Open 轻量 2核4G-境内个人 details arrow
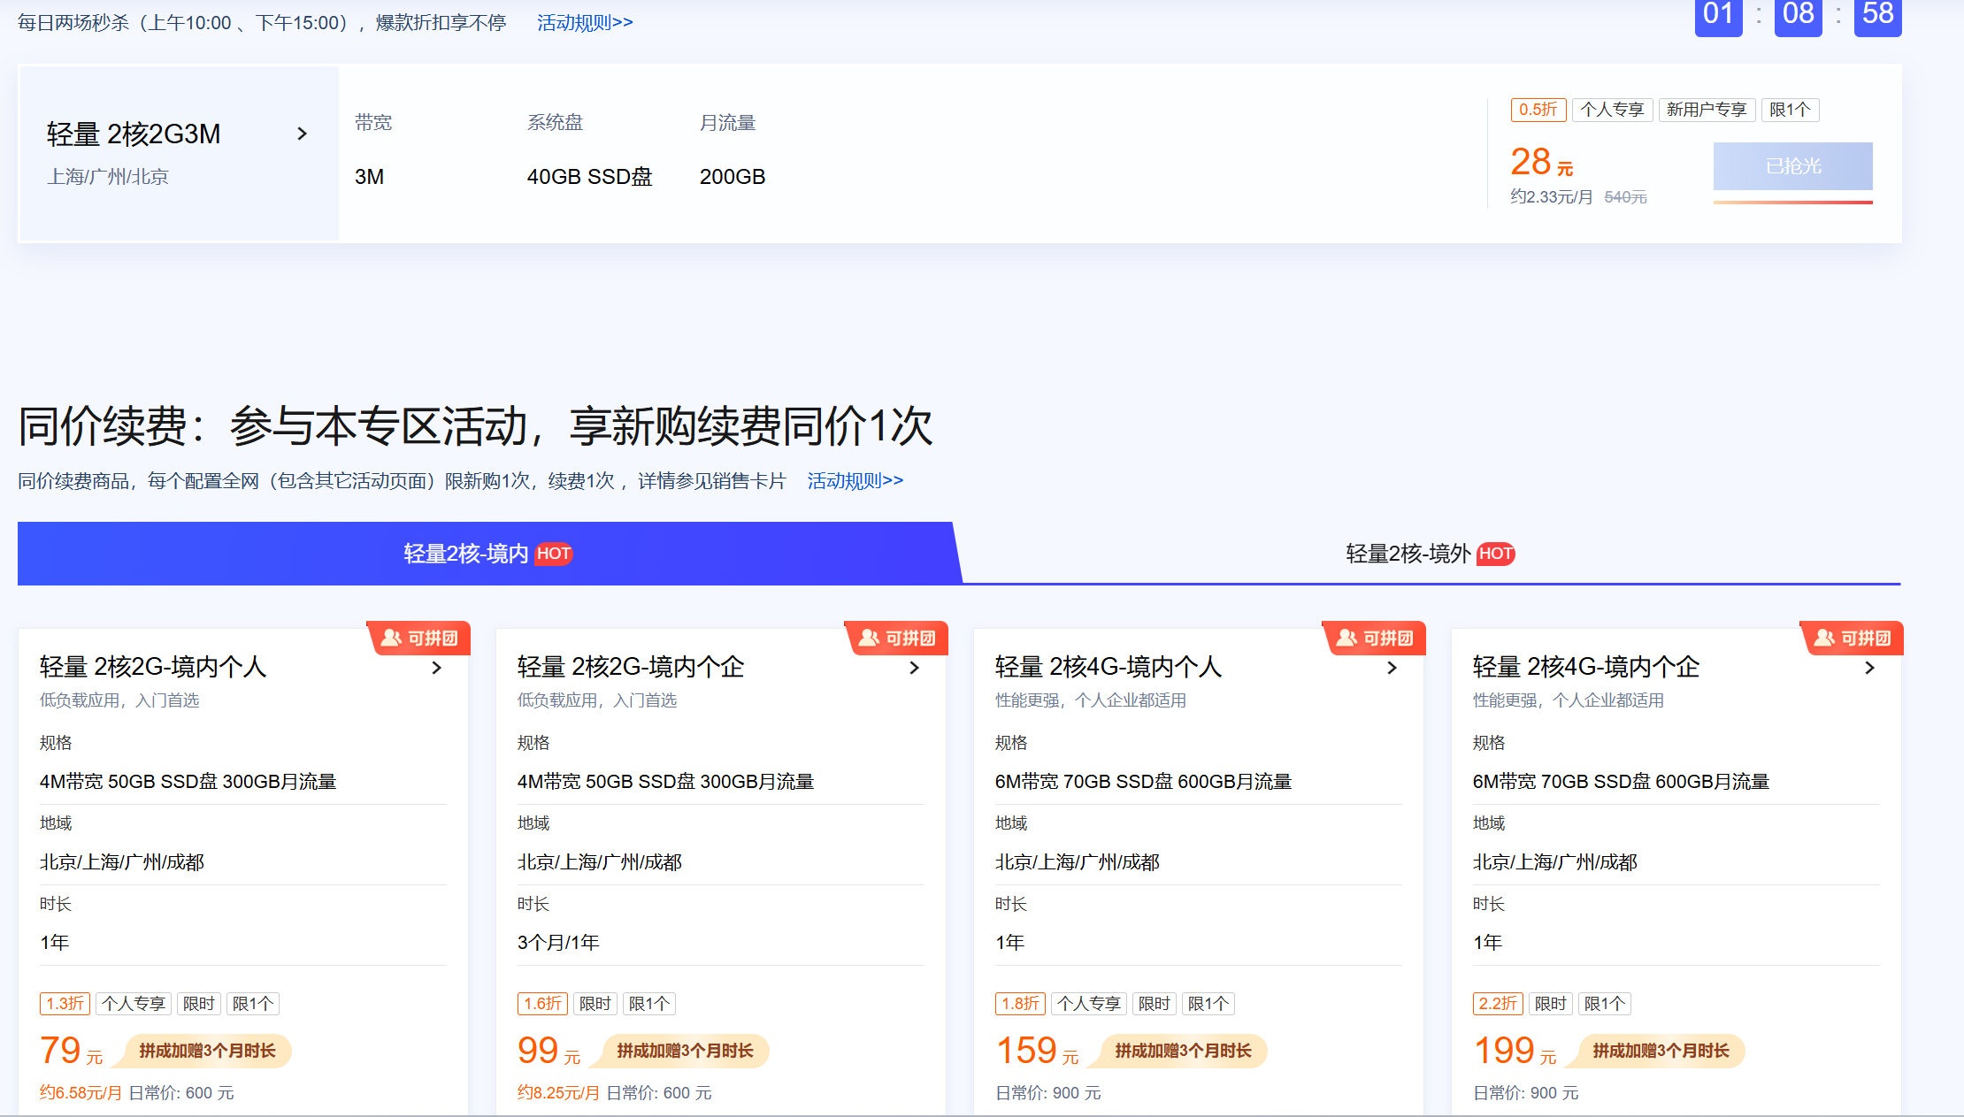 (1392, 668)
